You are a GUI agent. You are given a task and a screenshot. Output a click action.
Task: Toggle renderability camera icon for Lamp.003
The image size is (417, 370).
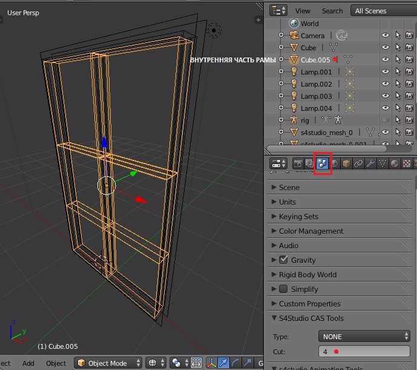point(409,96)
